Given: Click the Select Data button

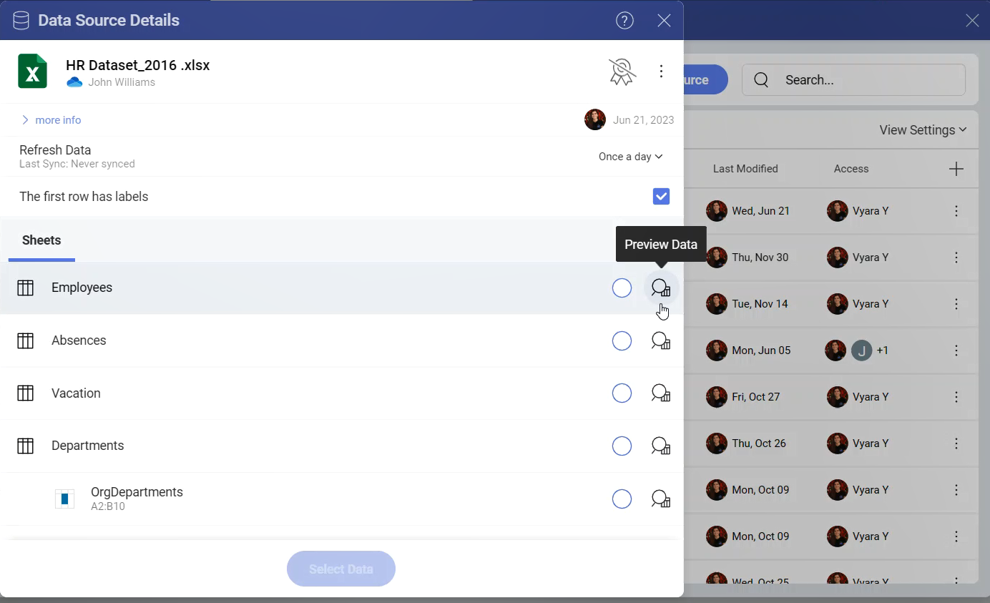Looking at the screenshot, I should click(x=341, y=569).
